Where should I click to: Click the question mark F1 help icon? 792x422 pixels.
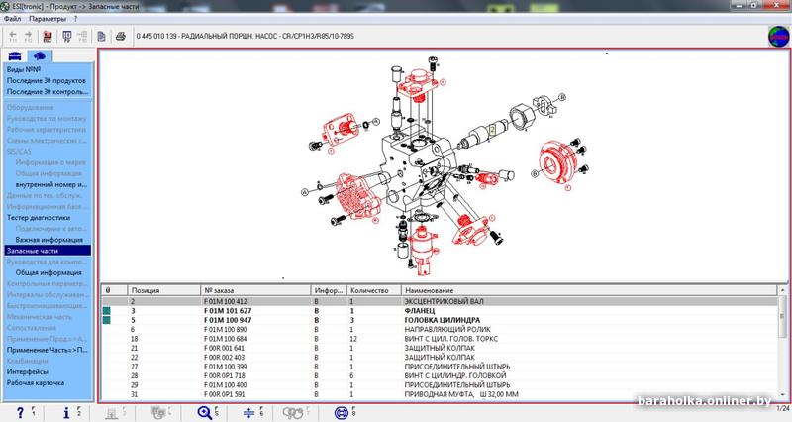[20, 412]
